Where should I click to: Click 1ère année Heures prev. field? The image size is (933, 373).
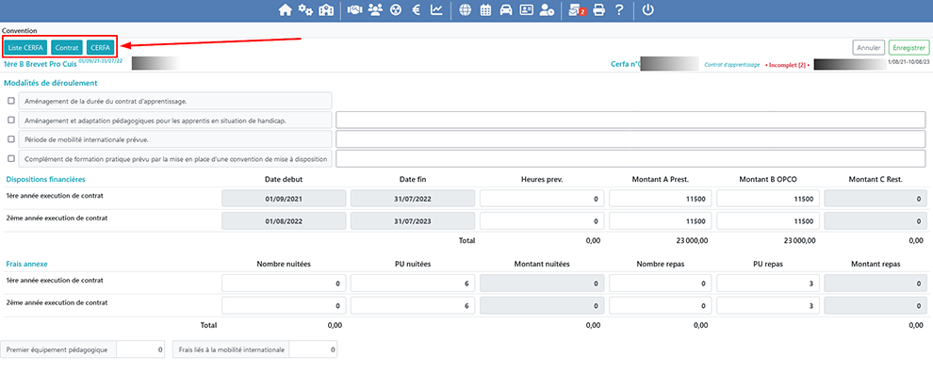542,199
